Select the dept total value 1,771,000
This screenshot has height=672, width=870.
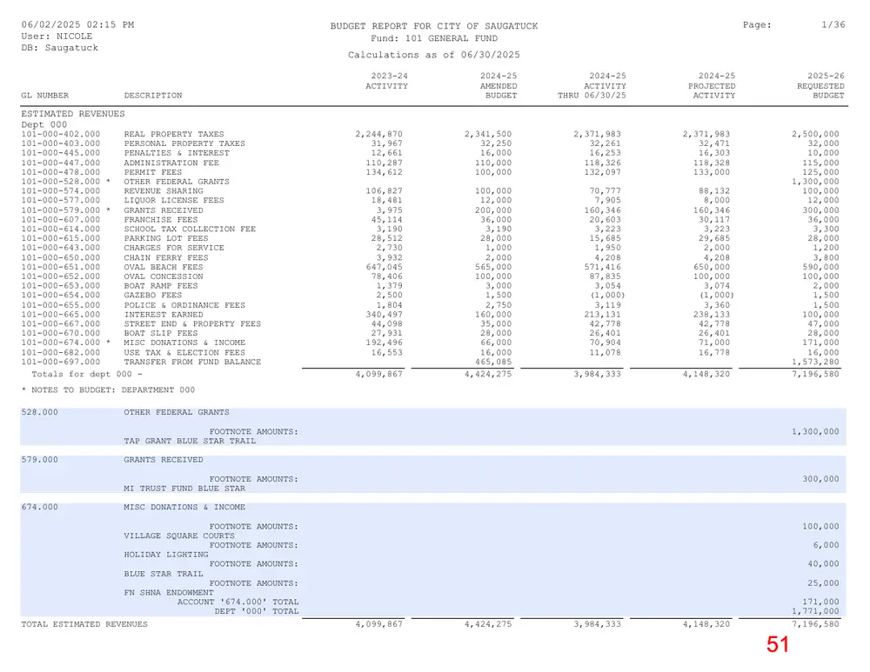[816, 611]
